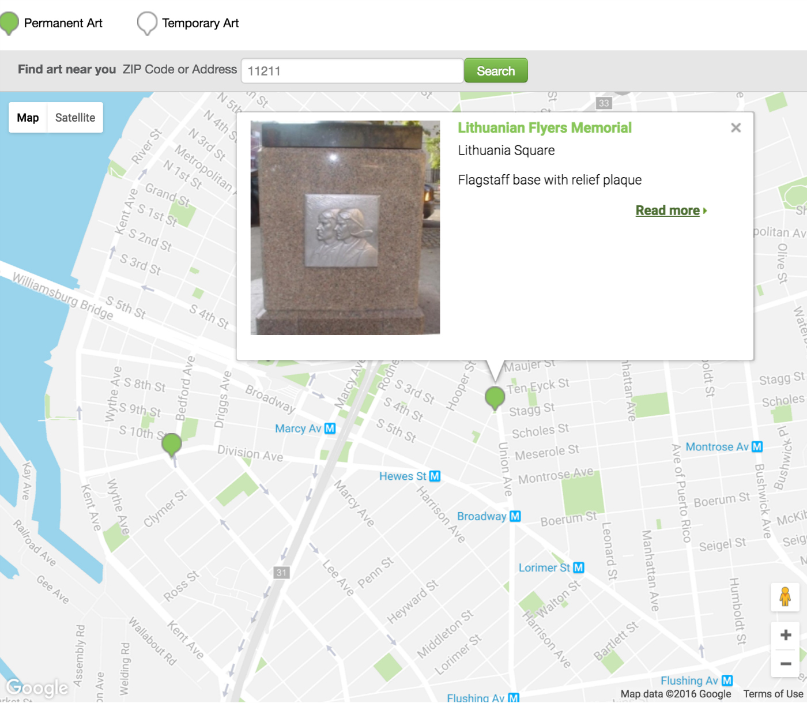
Task: Select the Lithuanian Flyers Memorial map marker
Action: 495,397
